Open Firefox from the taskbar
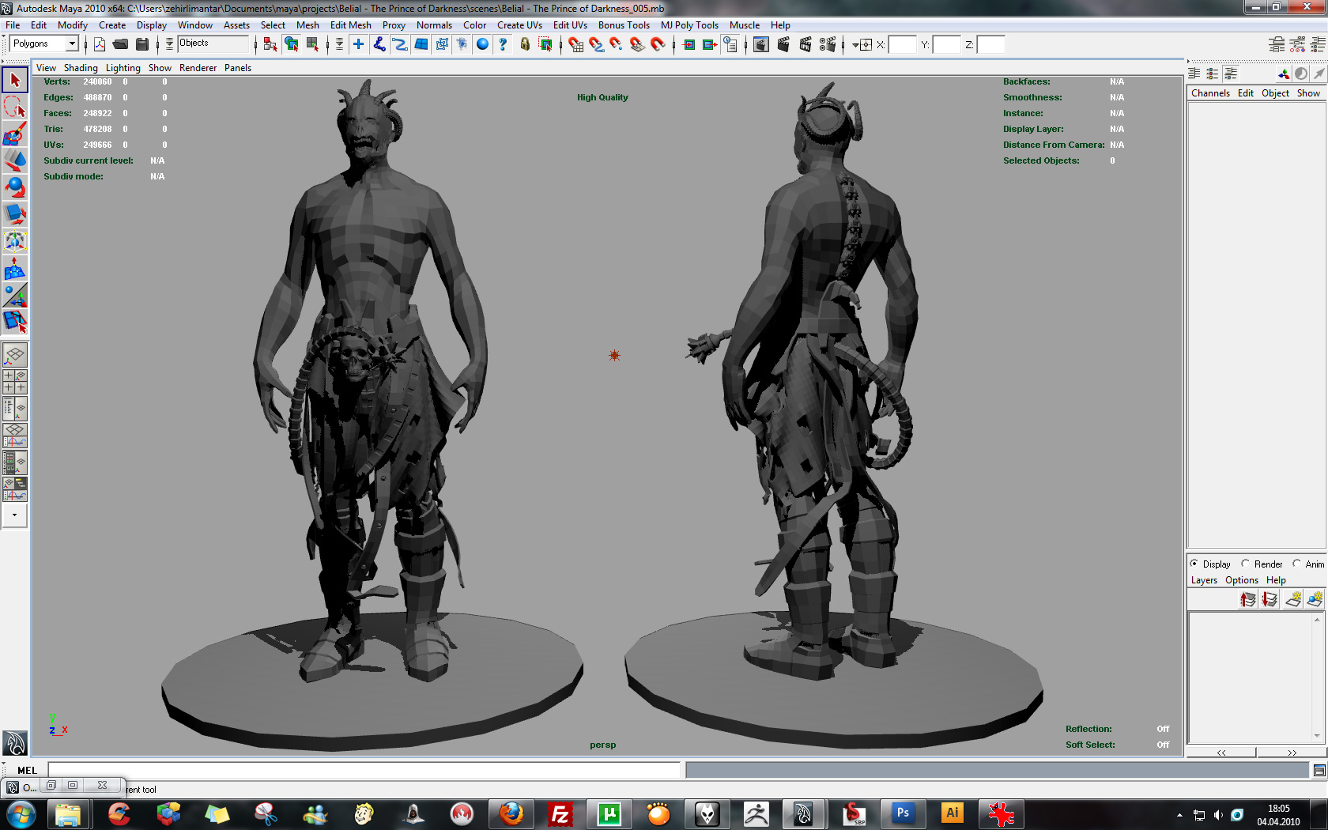 (511, 813)
